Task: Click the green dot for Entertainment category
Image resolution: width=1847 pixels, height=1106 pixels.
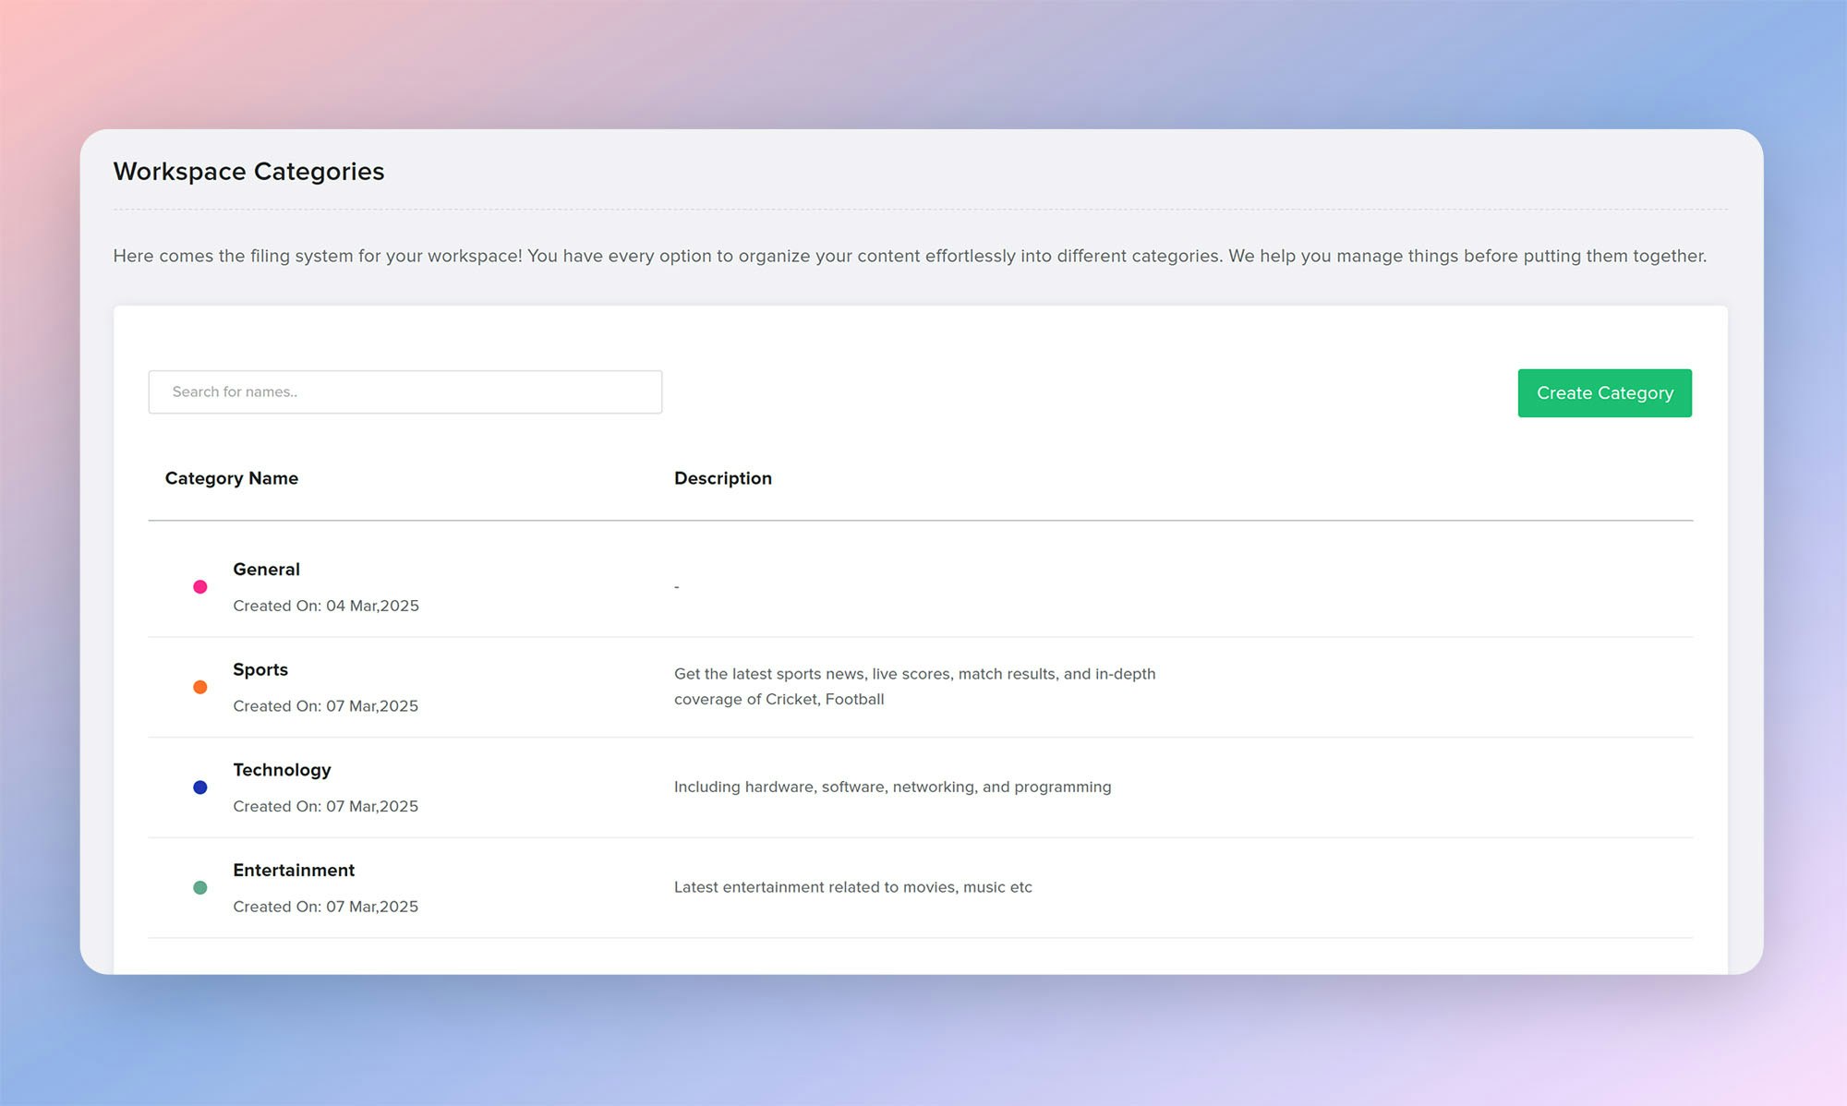Action: pyautogui.click(x=199, y=887)
